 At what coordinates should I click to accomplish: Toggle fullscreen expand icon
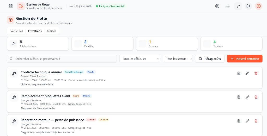click(x=238, y=6)
